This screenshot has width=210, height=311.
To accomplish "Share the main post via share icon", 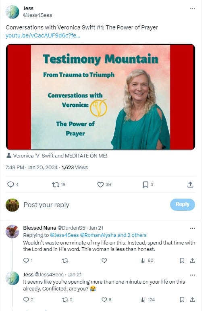I will coord(190,185).
